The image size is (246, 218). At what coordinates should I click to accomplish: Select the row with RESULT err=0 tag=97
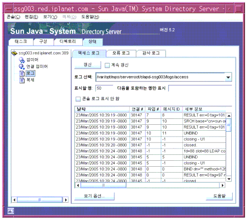150,175
